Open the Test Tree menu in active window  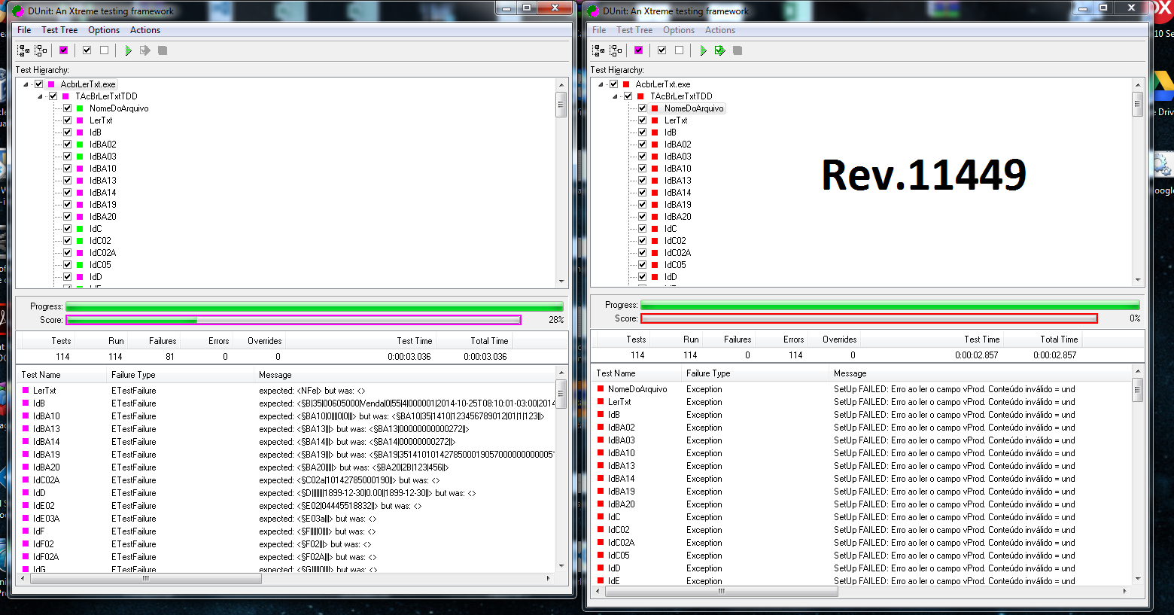[59, 30]
